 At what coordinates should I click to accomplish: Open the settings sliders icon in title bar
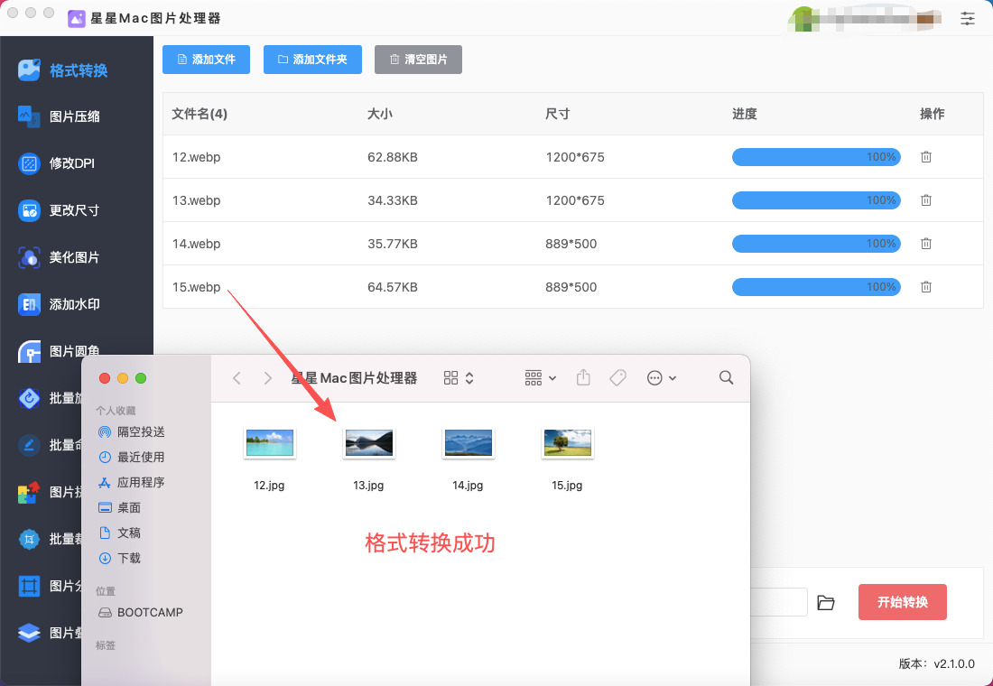click(x=968, y=18)
